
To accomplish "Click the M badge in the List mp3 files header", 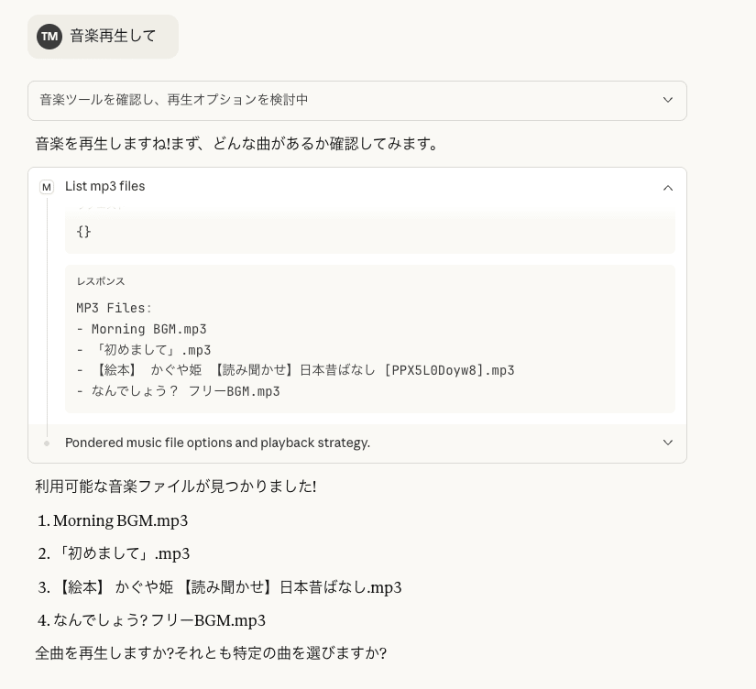I will [x=47, y=187].
